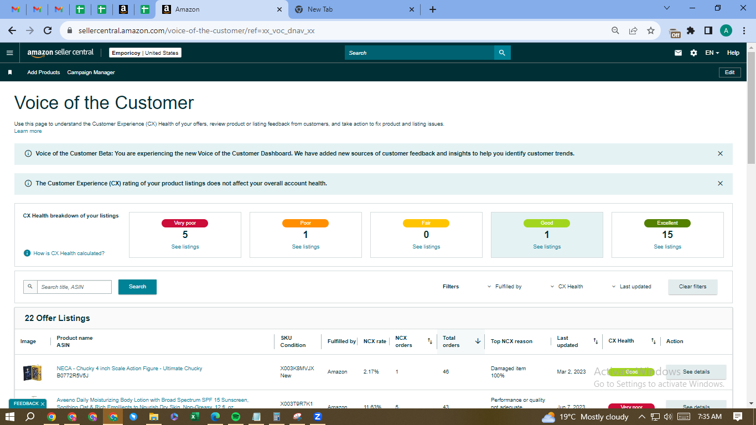The width and height of the screenshot is (756, 425).
Task: Open the Emporicoy United States marketplace switcher
Action: tap(145, 53)
